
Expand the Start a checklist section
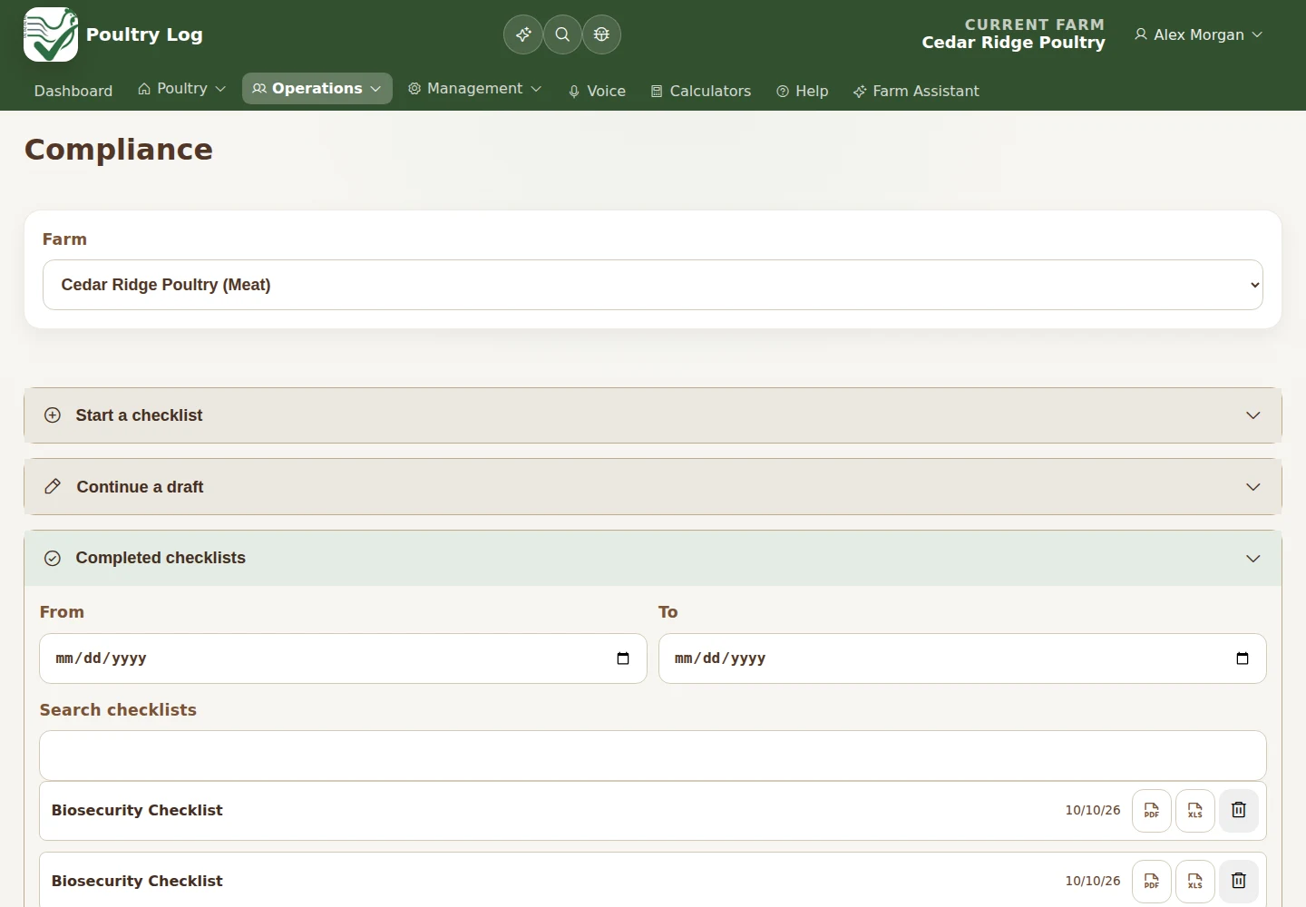(x=653, y=415)
